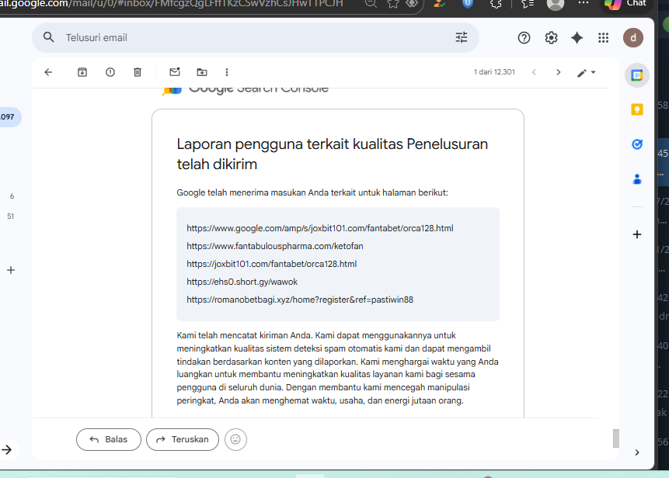Open the joxbit101 AMP google.com link

(320, 228)
